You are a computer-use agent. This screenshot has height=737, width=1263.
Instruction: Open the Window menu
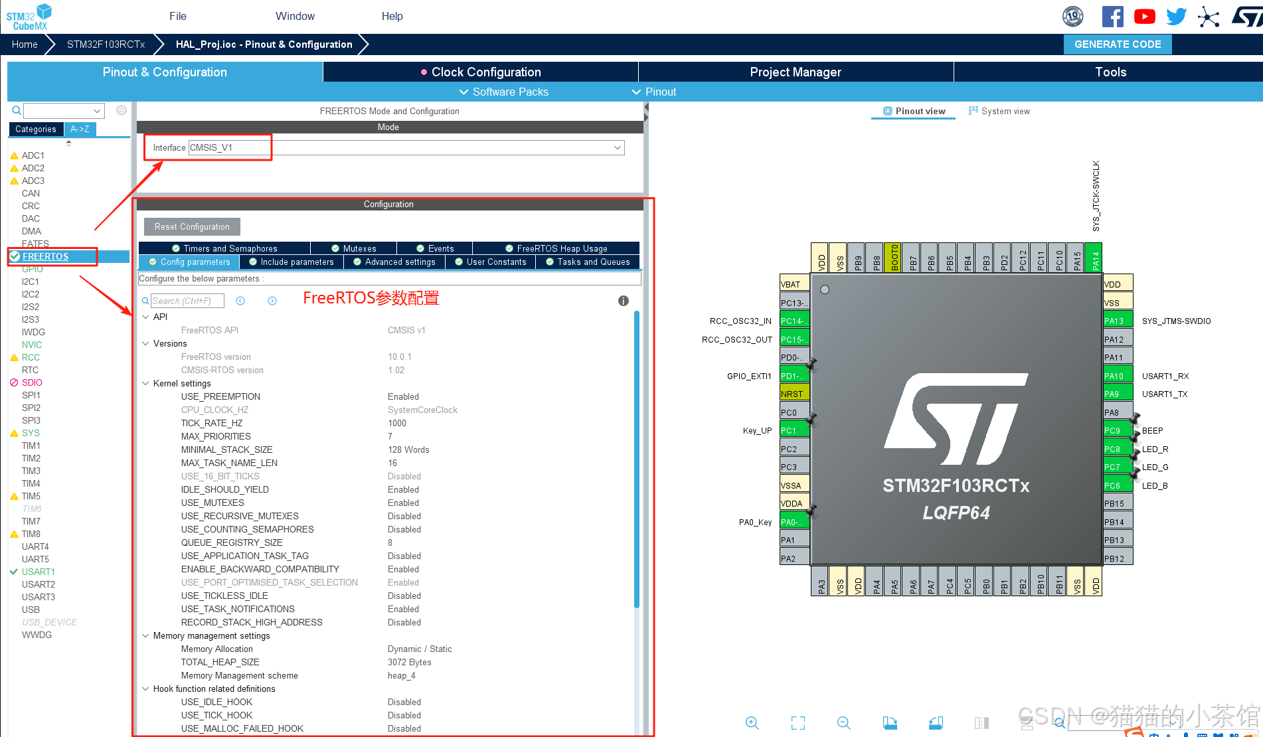295,16
